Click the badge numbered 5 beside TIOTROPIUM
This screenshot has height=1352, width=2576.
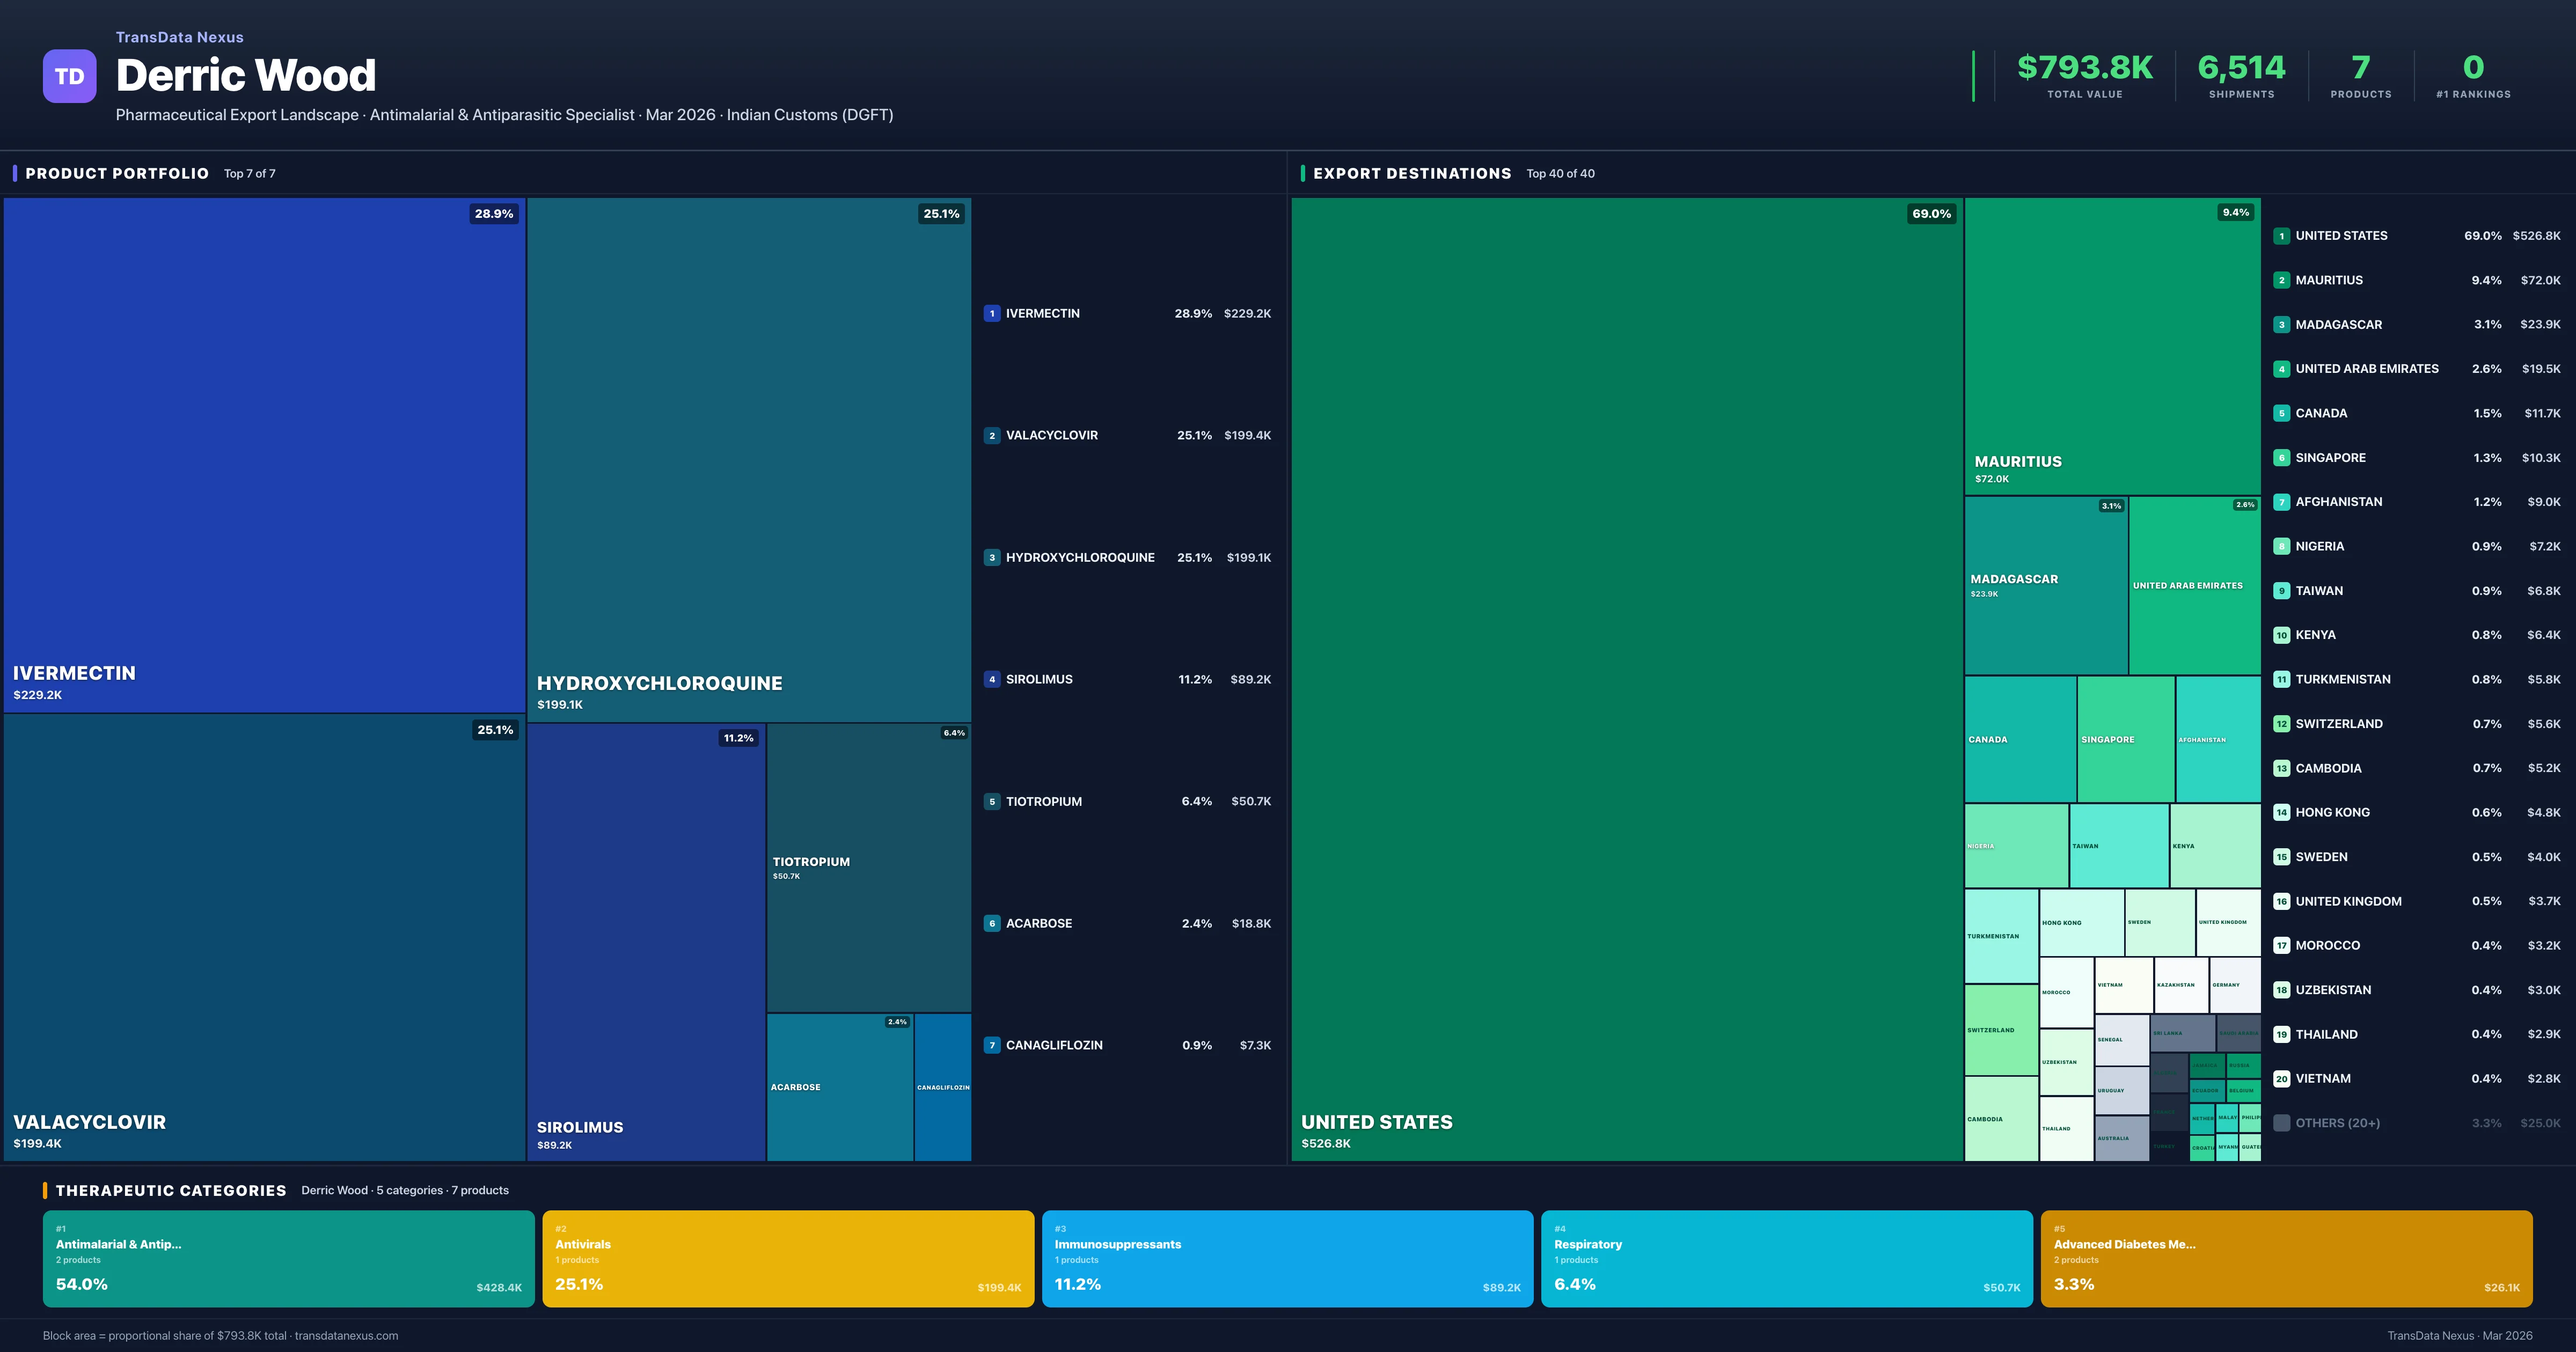click(x=991, y=801)
